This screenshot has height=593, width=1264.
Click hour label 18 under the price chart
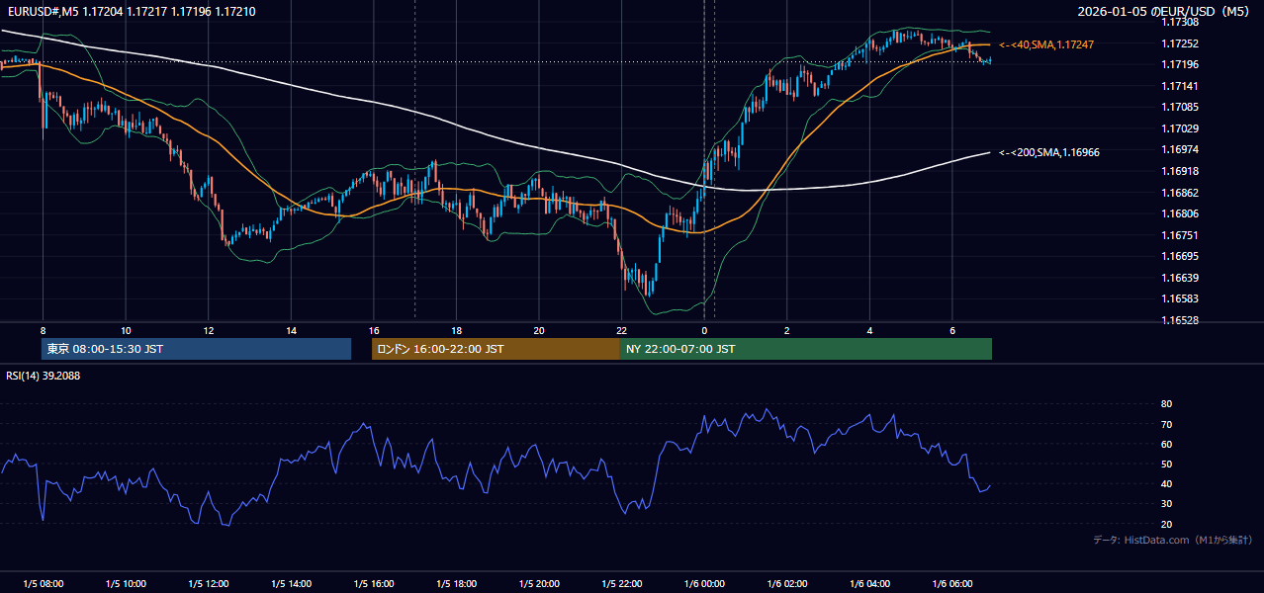pyautogui.click(x=456, y=330)
